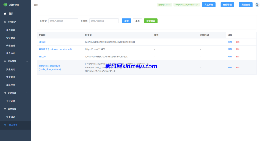The height and width of the screenshot is (141, 262).
Task: Click 编辑 in the ERC20 row
Action: coord(230,42)
